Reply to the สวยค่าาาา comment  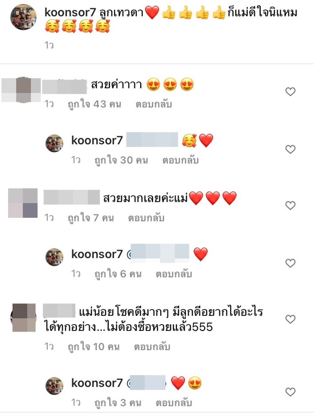click(154, 104)
